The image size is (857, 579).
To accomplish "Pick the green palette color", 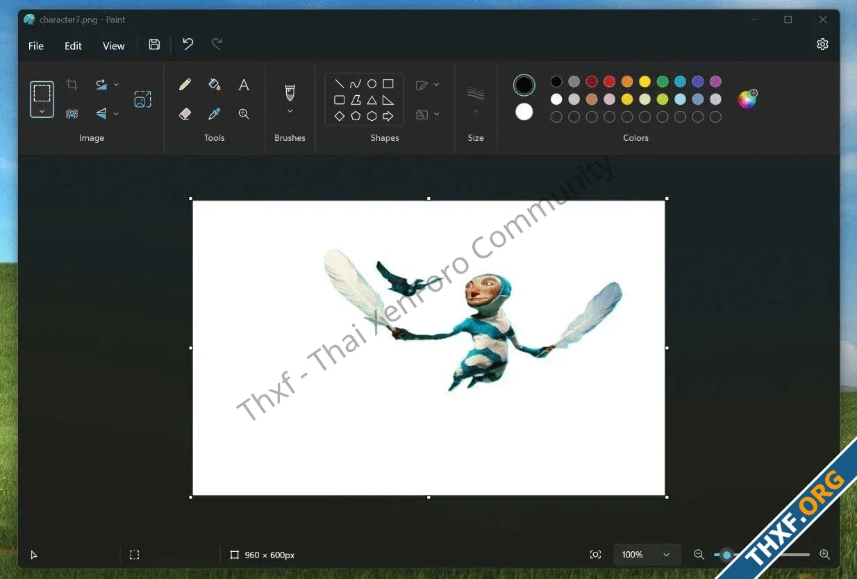I will click(663, 81).
